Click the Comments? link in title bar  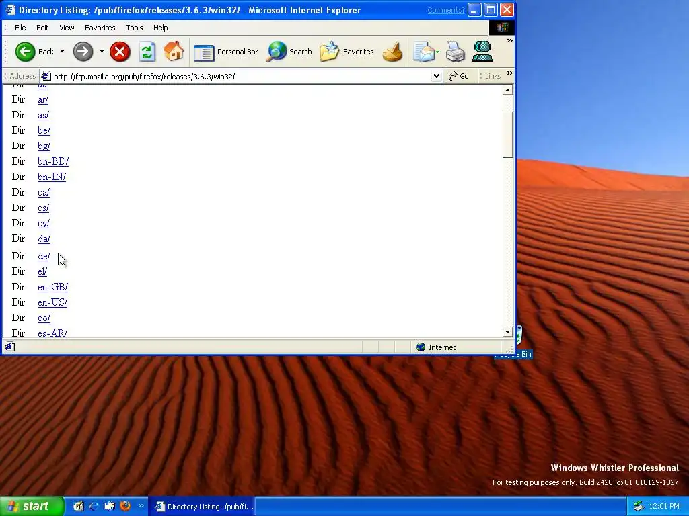[x=445, y=10]
